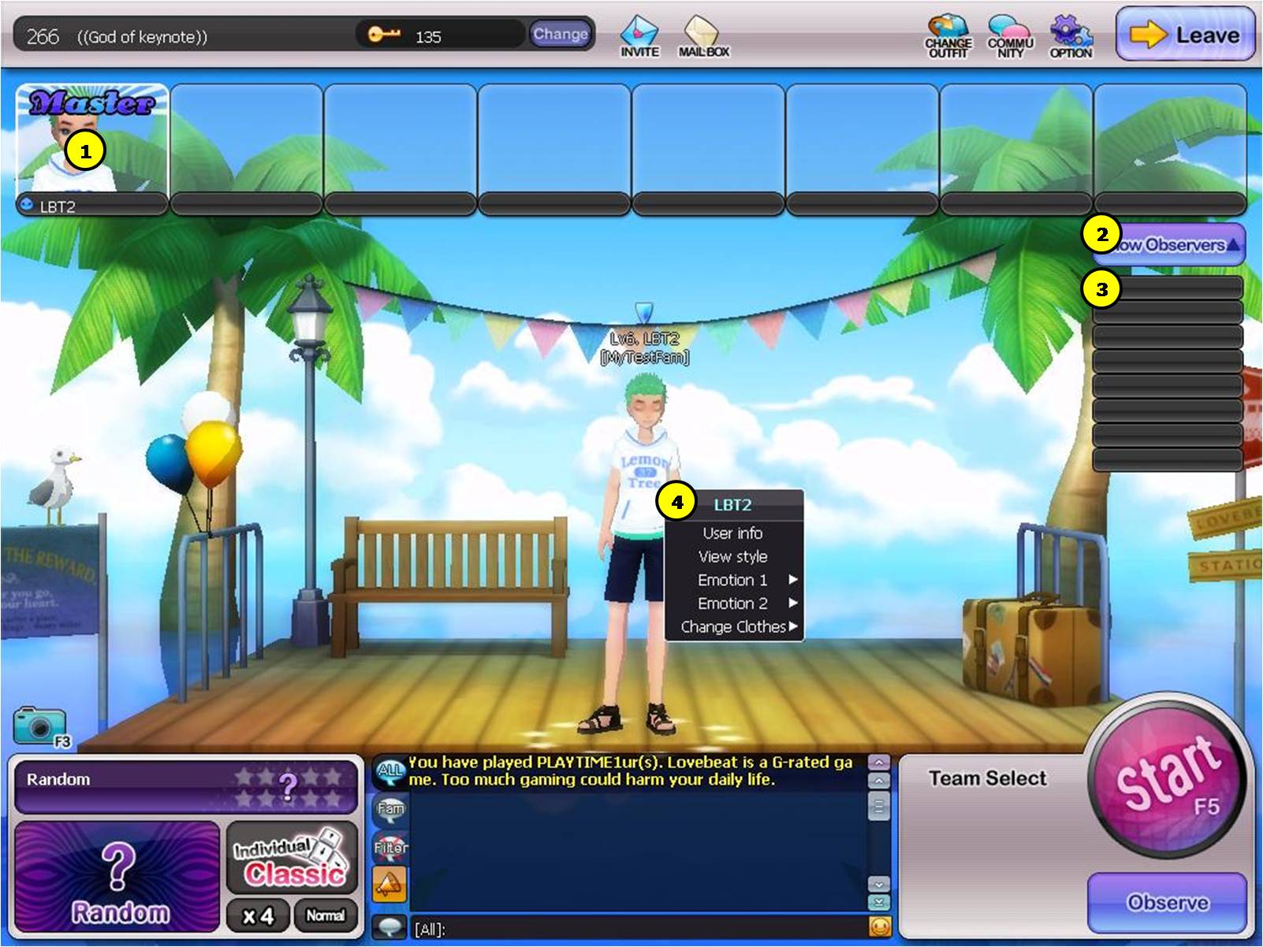
Task: Choose View style in the context menu
Action: click(733, 556)
